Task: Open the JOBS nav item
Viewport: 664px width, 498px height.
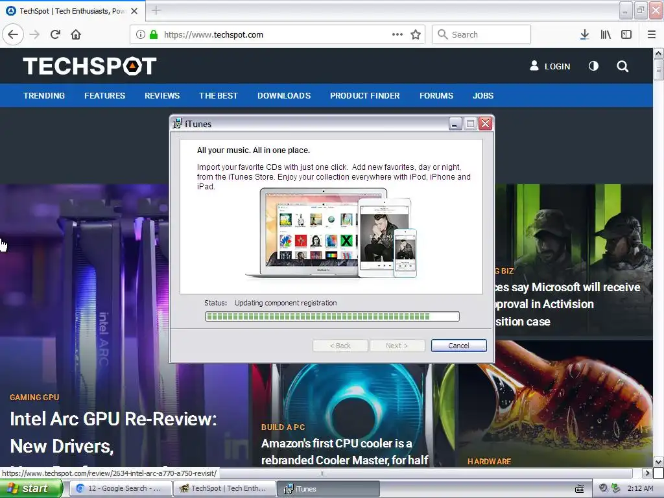Action: click(482, 96)
